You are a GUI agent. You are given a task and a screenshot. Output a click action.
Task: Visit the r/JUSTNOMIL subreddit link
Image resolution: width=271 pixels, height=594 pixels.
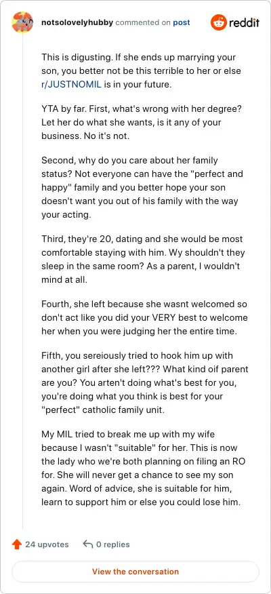(71, 85)
